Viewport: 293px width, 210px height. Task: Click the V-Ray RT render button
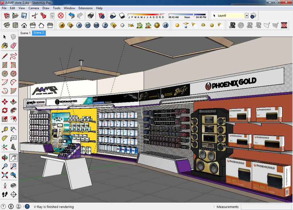[88, 25]
